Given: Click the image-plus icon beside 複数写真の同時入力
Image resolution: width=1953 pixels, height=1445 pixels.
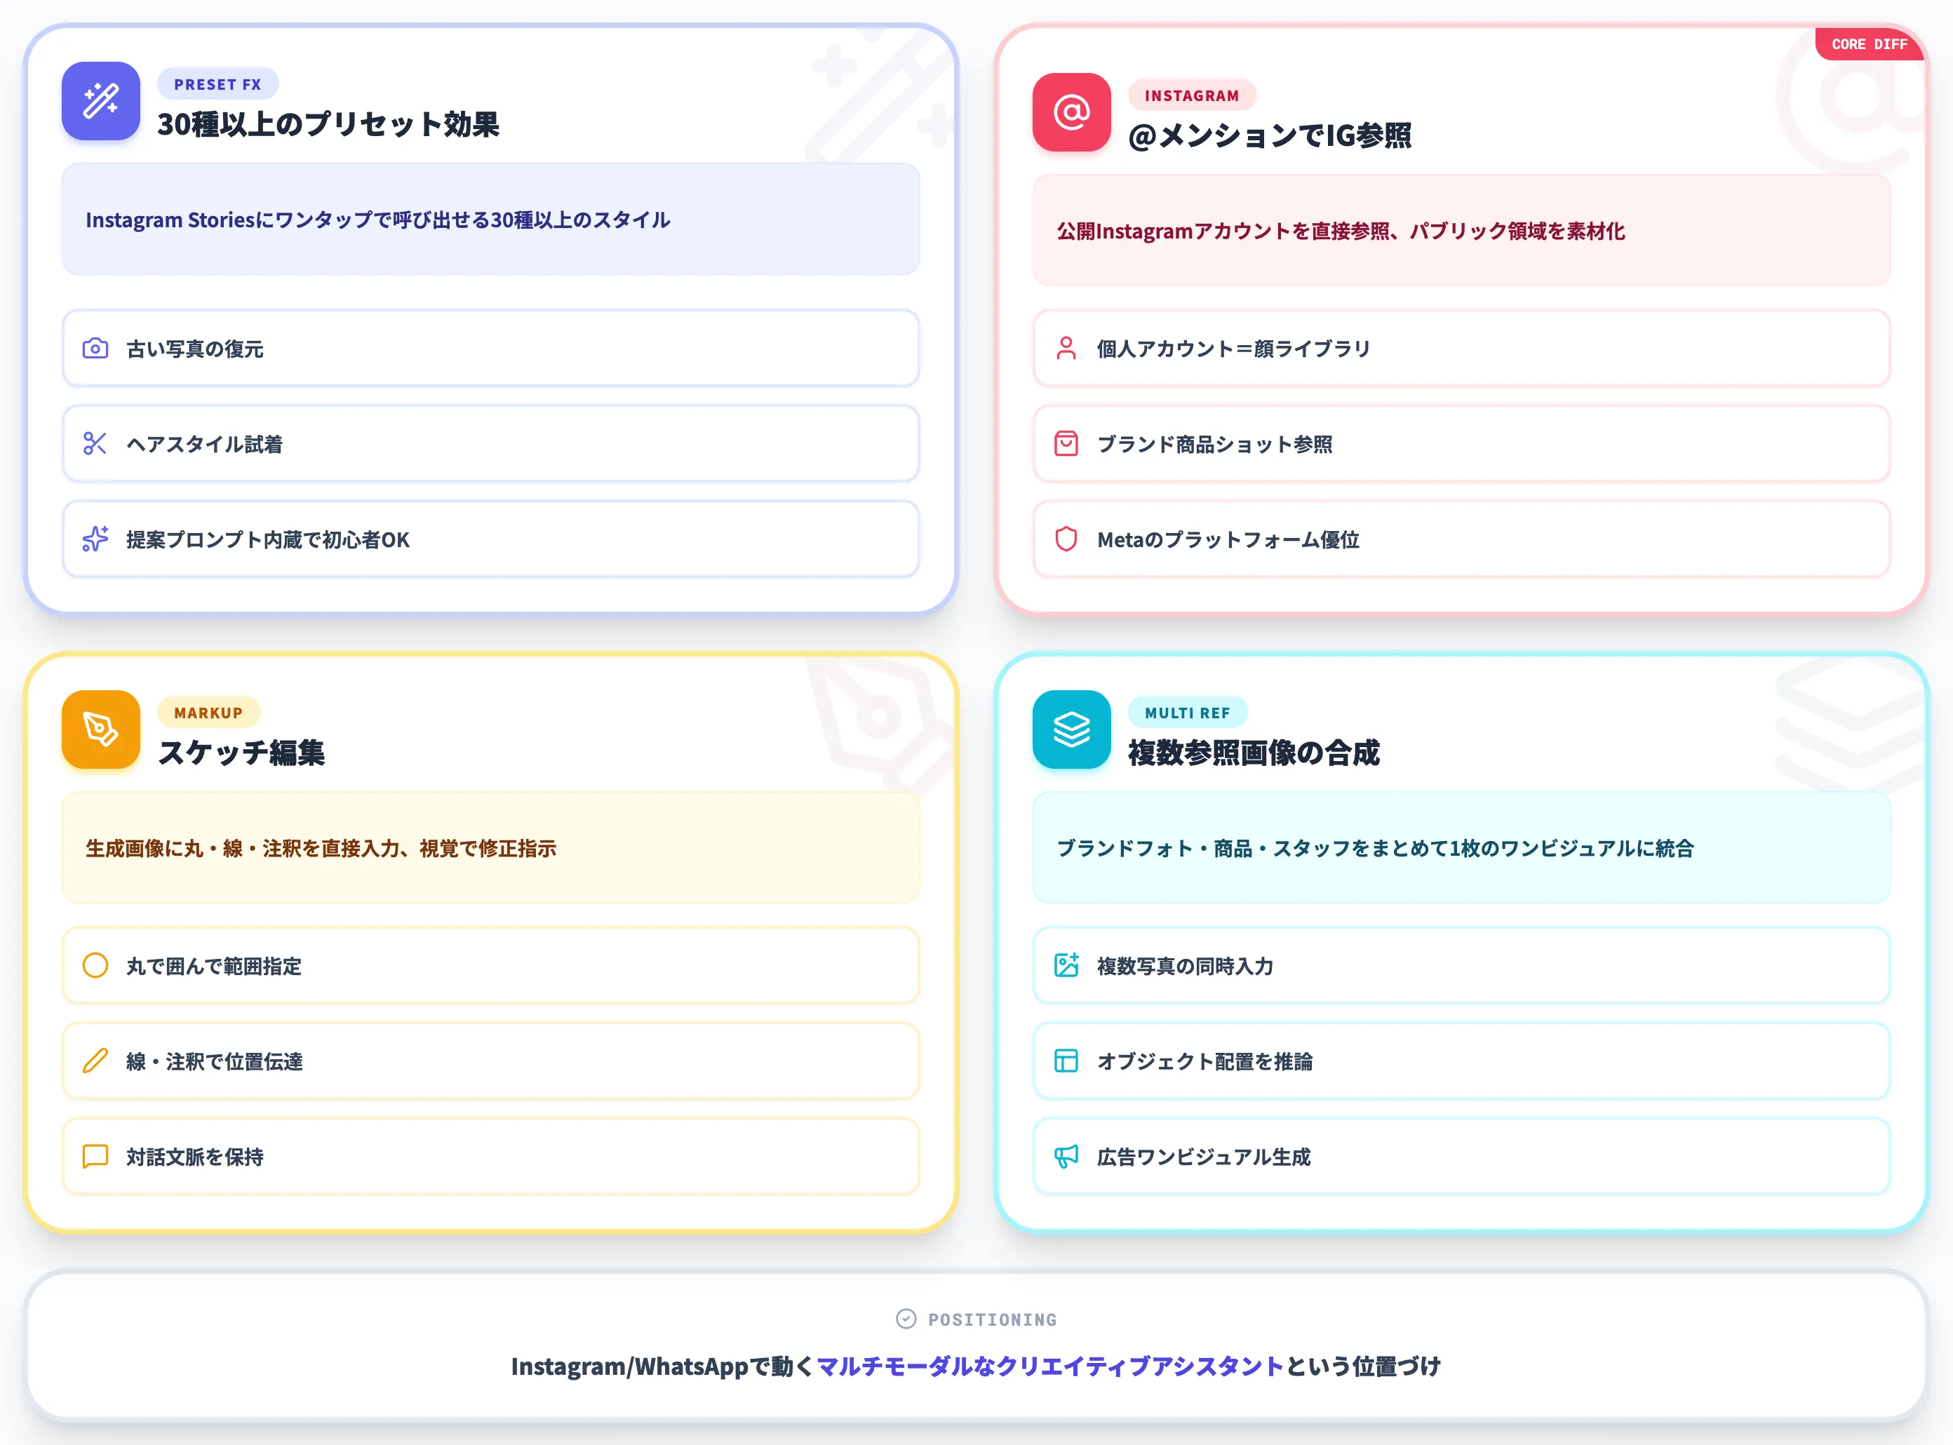Looking at the screenshot, I should [x=1066, y=966].
